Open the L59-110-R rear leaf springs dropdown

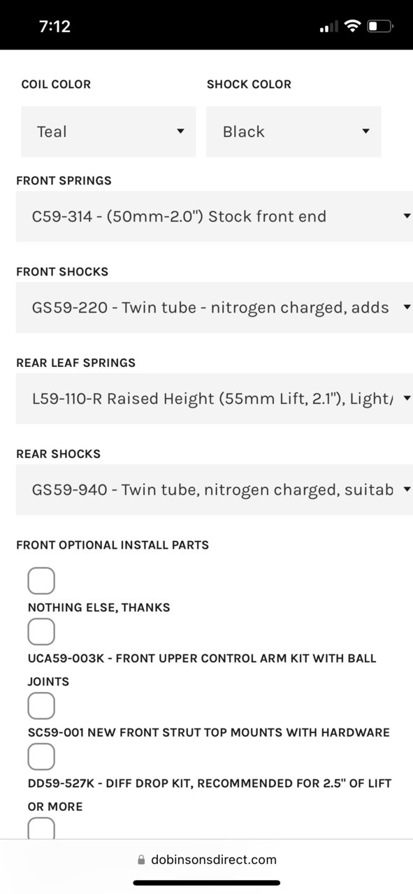pyautogui.click(x=215, y=398)
